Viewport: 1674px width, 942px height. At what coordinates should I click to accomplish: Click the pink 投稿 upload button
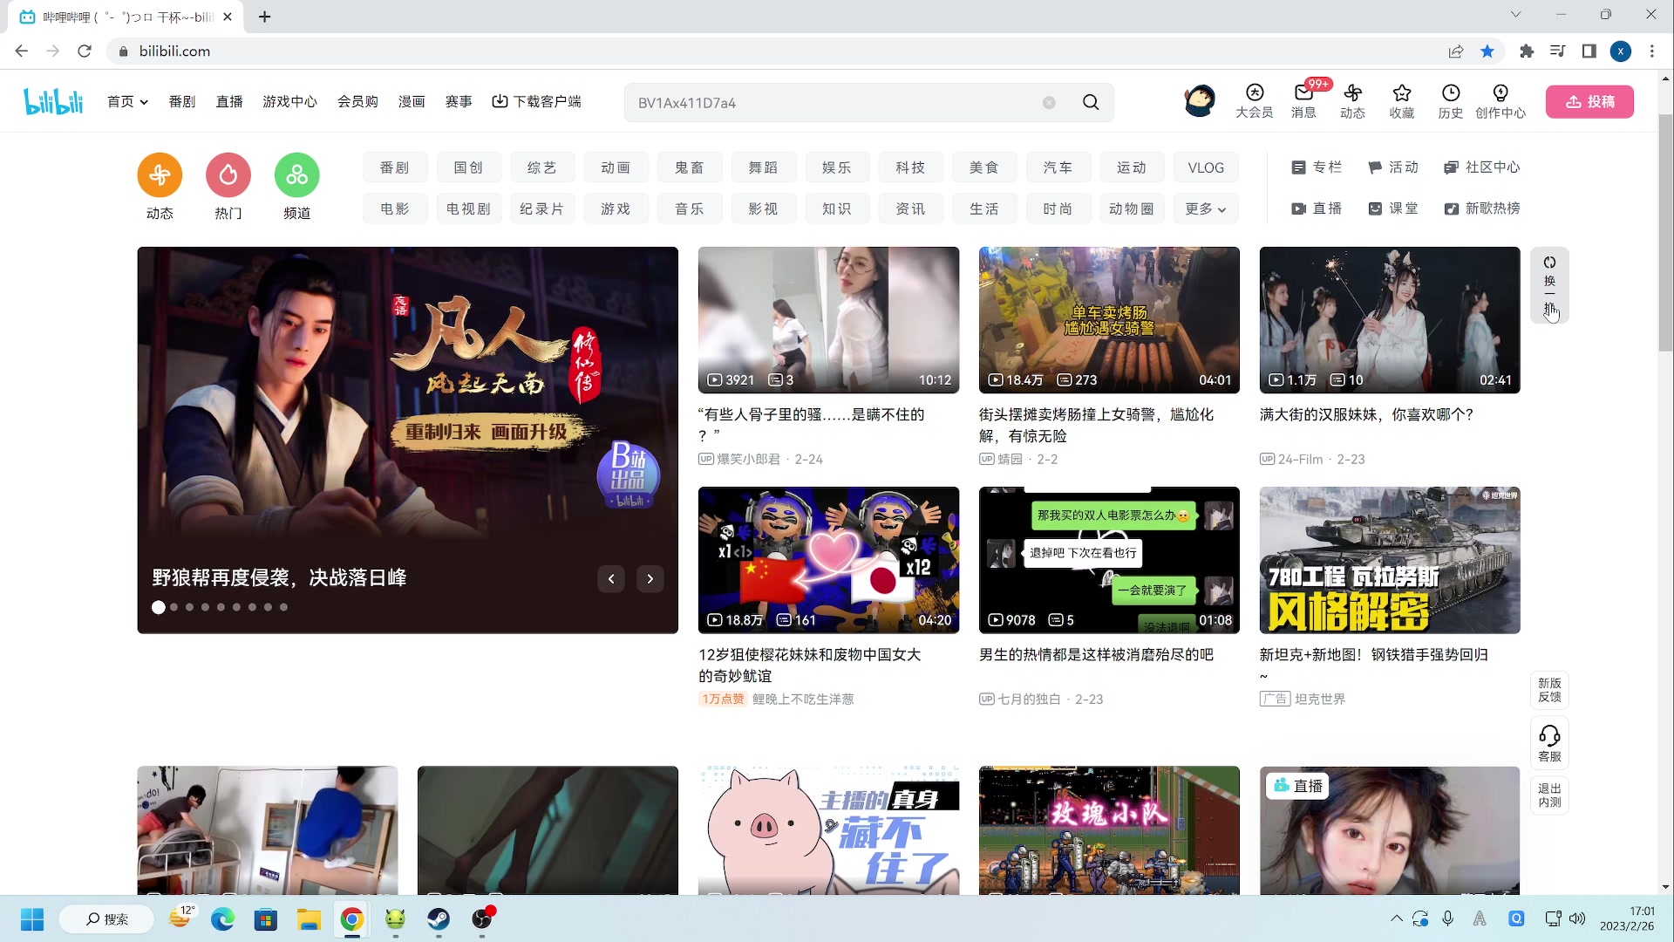coord(1589,101)
